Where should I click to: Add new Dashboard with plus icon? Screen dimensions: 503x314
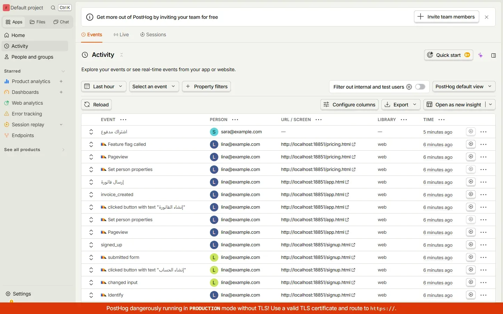point(61,92)
